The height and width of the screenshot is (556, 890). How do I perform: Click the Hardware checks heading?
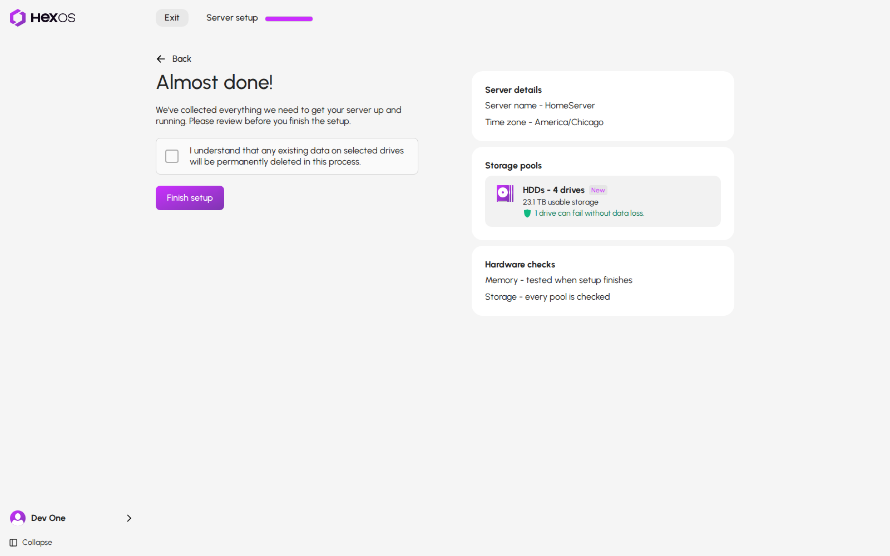pyautogui.click(x=520, y=265)
